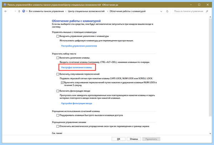The width and height of the screenshot is (214, 145).
Task: Click the Управлять мышью с помощью клавиатуры label
Action: click(74, 32)
